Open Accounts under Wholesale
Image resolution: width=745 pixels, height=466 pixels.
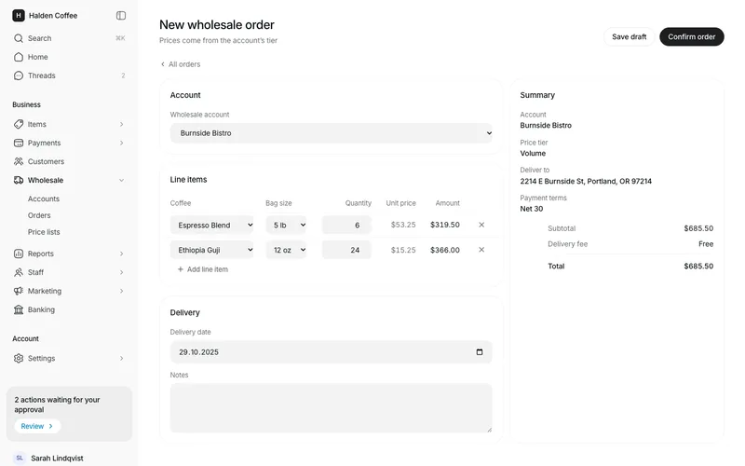(x=44, y=199)
